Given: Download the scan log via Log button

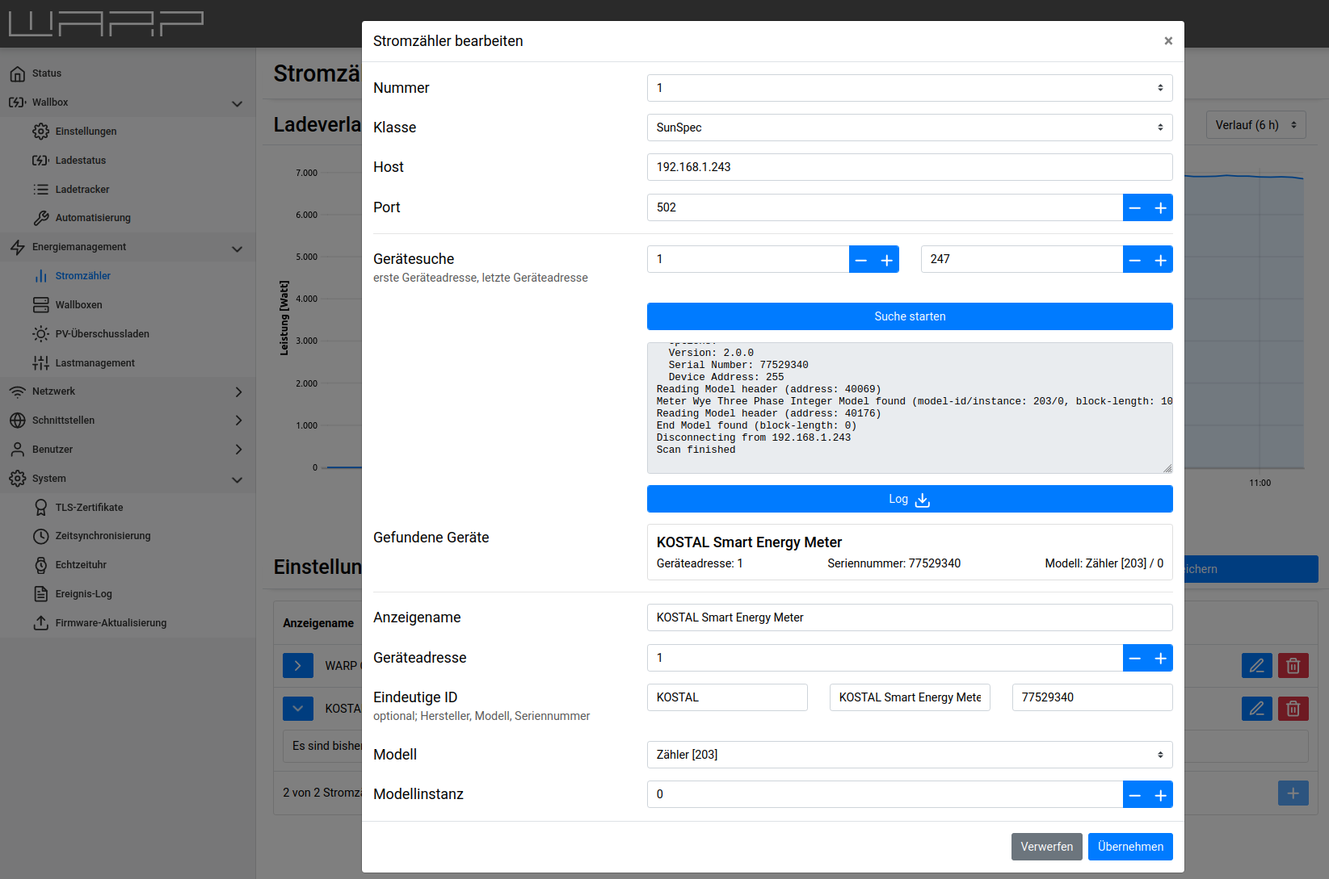Looking at the screenshot, I should 909,499.
